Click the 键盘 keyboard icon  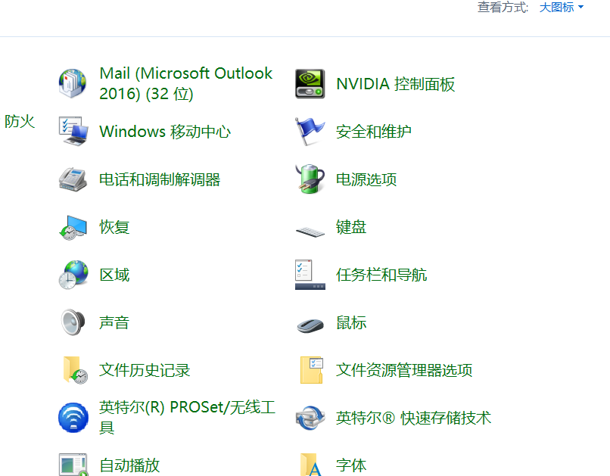pos(310,229)
